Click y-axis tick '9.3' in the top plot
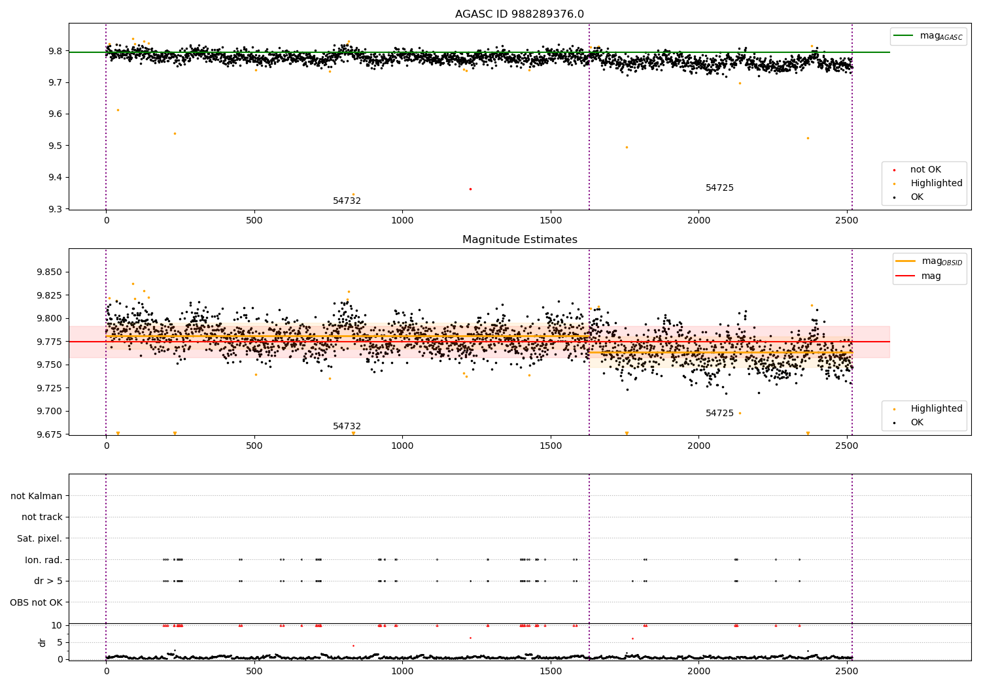The height and width of the screenshot is (686, 981). pyautogui.click(x=56, y=209)
